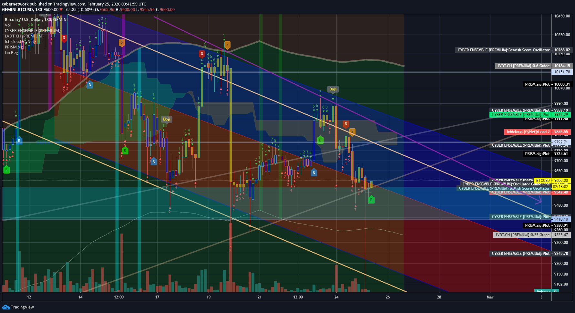Click the rightmost green B buy marker
The image size is (575, 313).
[x=371, y=200]
